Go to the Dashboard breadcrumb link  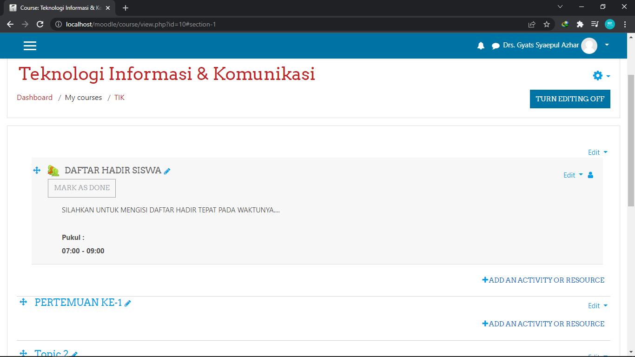pyautogui.click(x=35, y=98)
